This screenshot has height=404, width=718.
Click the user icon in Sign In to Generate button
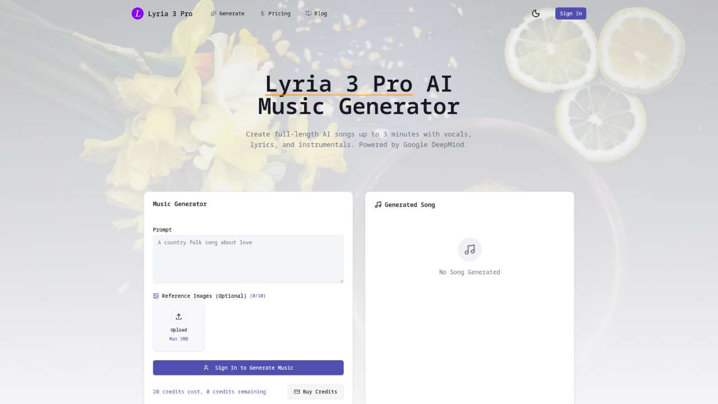(206, 368)
